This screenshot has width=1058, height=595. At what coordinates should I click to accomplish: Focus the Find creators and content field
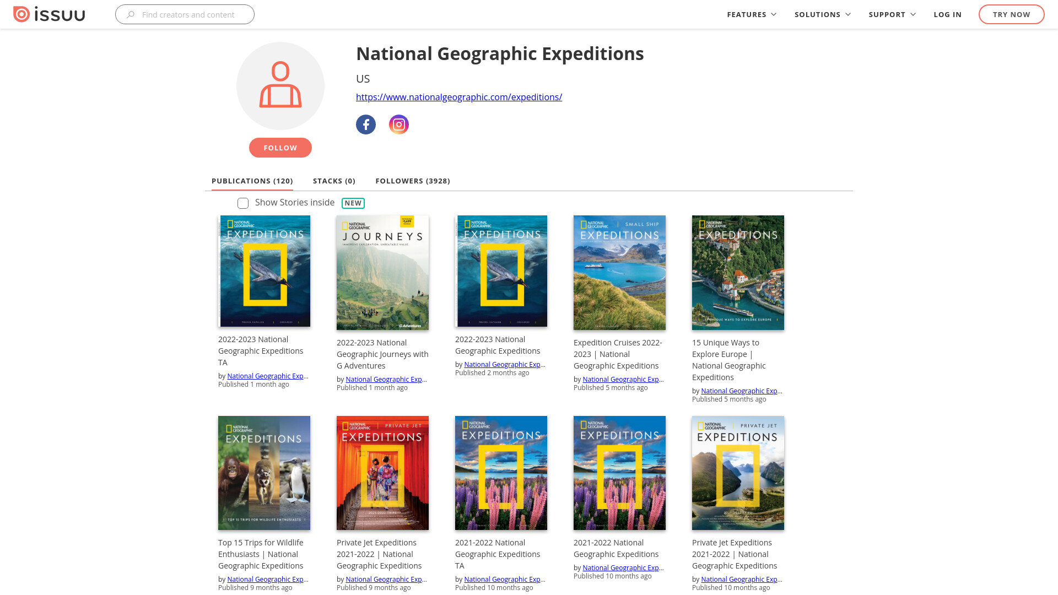pyautogui.click(x=185, y=14)
